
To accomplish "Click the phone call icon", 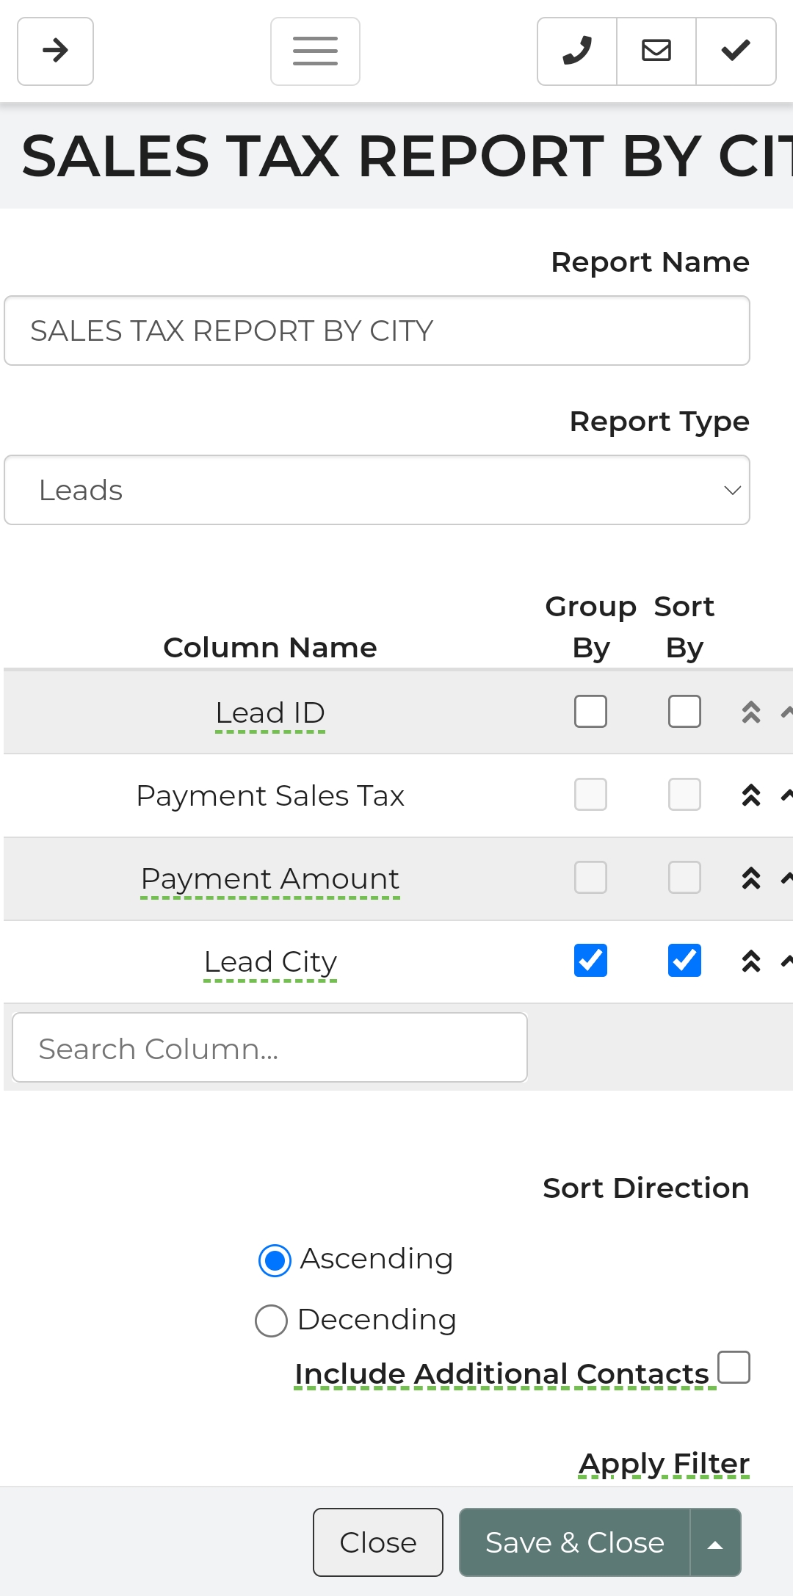I will [x=577, y=51].
